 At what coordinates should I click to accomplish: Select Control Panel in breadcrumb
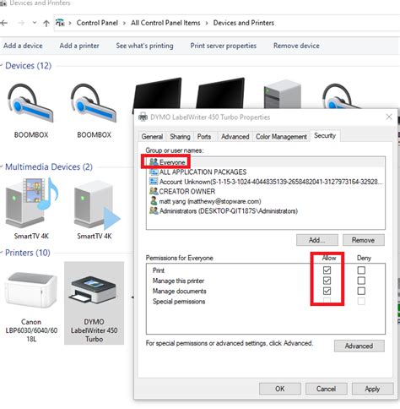pos(97,23)
